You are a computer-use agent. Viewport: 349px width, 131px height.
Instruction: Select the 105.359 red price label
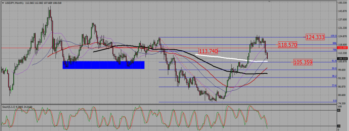(x=303, y=63)
